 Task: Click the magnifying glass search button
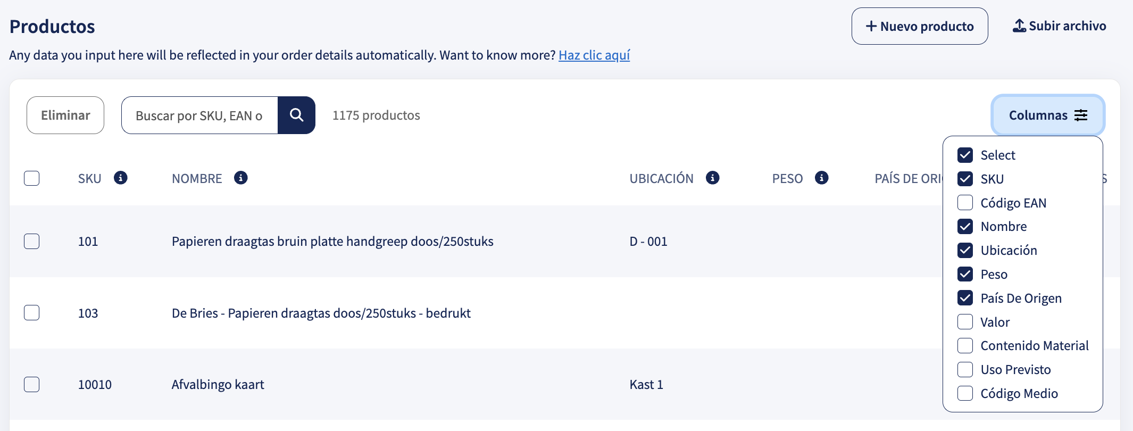tap(296, 115)
